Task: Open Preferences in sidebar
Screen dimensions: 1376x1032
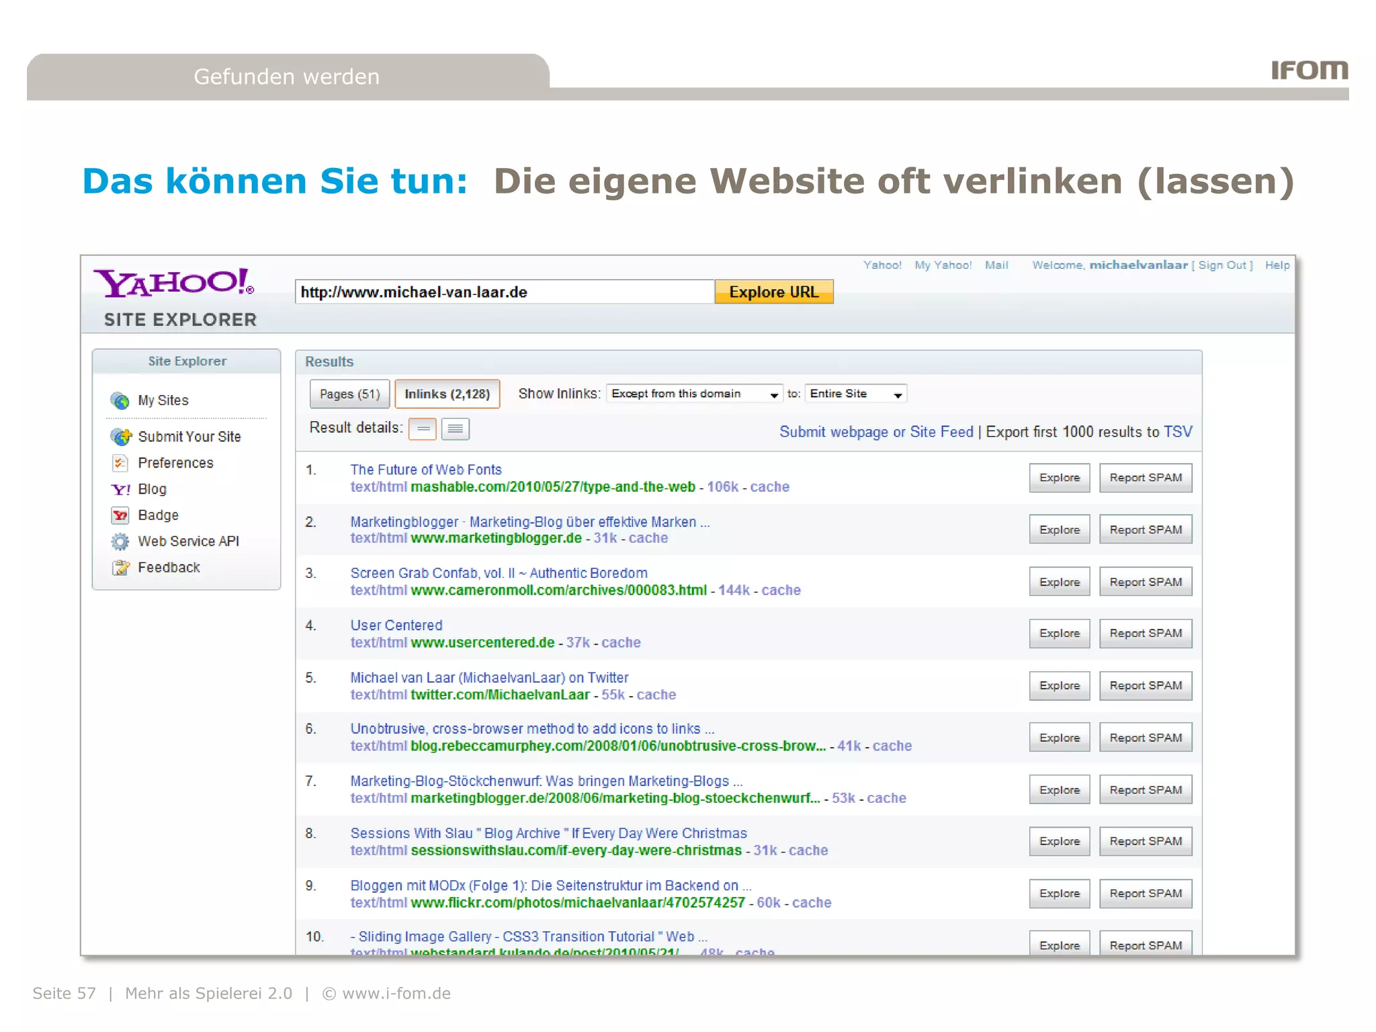Action: 175,463
